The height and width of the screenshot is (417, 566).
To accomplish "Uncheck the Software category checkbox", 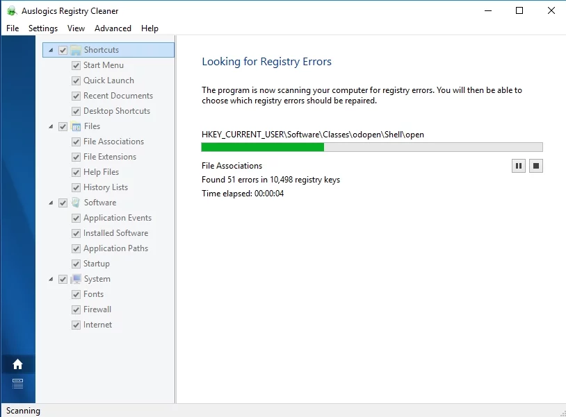I will point(63,203).
